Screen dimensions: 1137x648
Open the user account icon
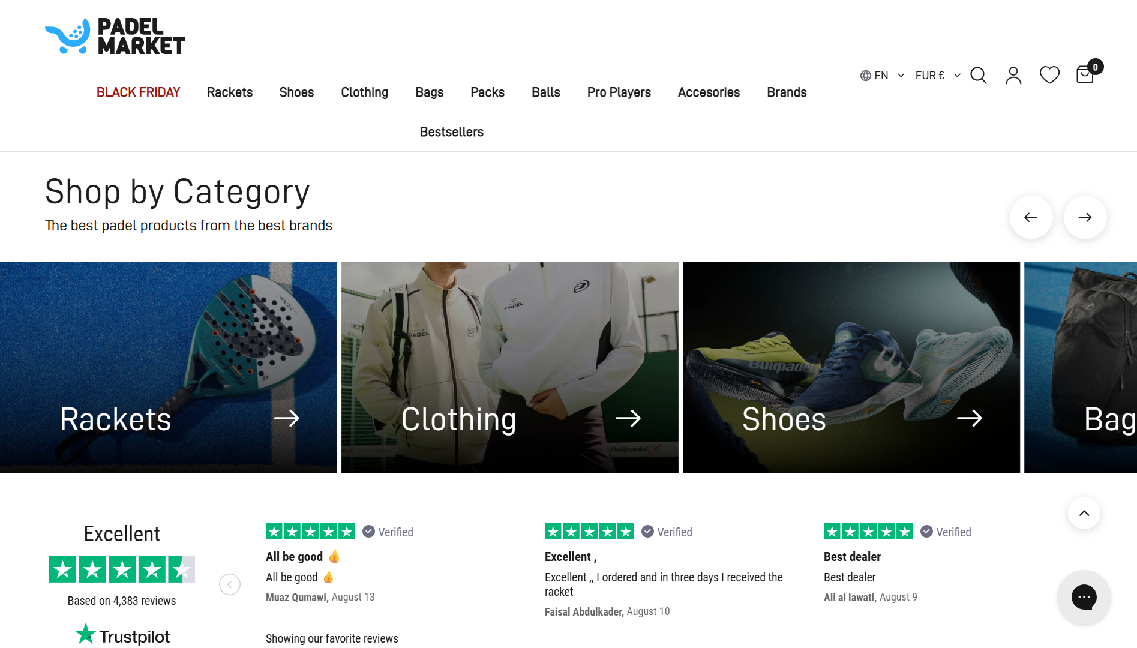click(1013, 76)
